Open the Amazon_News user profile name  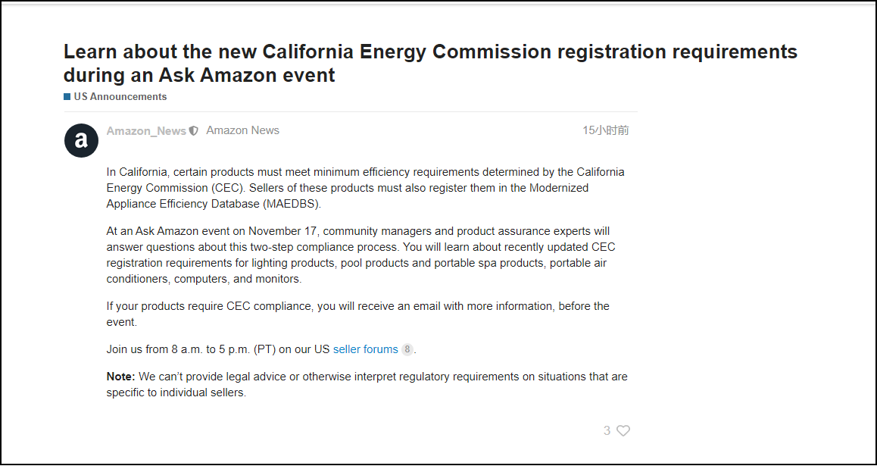click(x=146, y=131)
